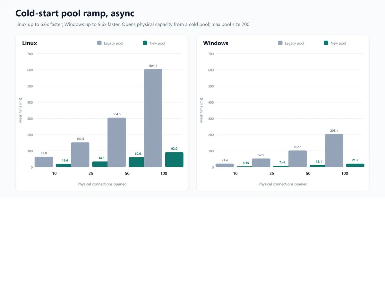The height and width of the screenshot is (287, 385).
Task: Click the value label 21.4
Action: (225, 160)
